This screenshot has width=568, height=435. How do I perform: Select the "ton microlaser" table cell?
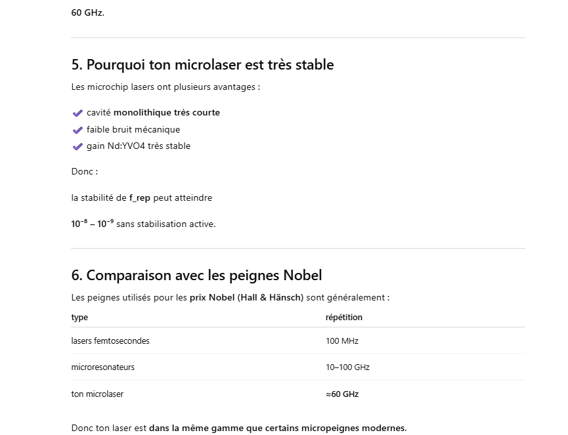point(97,394)
